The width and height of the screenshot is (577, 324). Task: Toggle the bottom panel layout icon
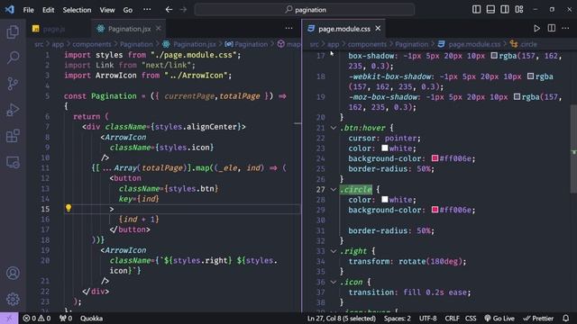[x=490, y=10]
